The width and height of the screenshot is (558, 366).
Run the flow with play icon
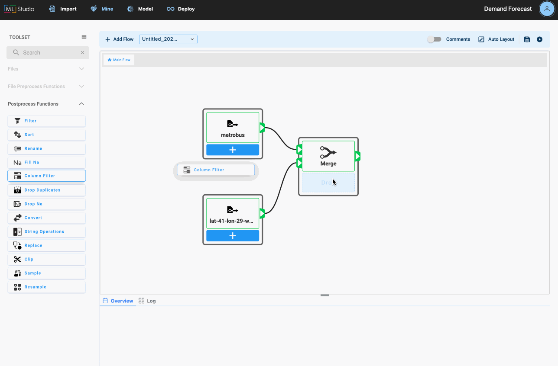[540, 39]
